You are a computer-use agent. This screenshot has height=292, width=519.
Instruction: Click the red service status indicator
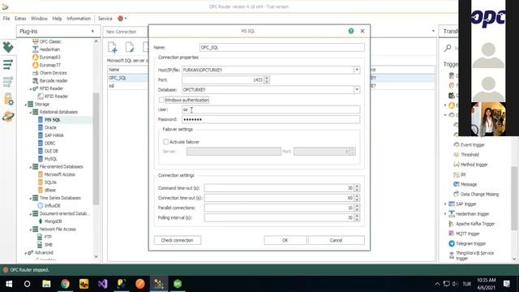(121, 19)
